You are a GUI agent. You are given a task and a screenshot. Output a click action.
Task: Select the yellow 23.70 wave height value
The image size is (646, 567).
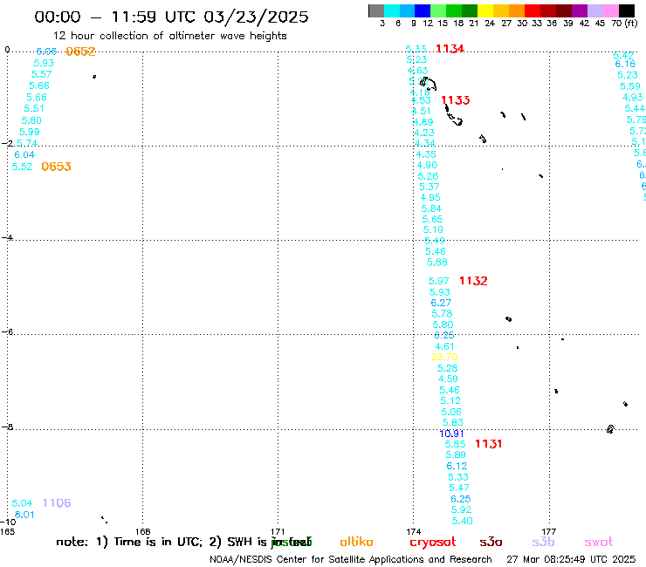tap(444, 357)
